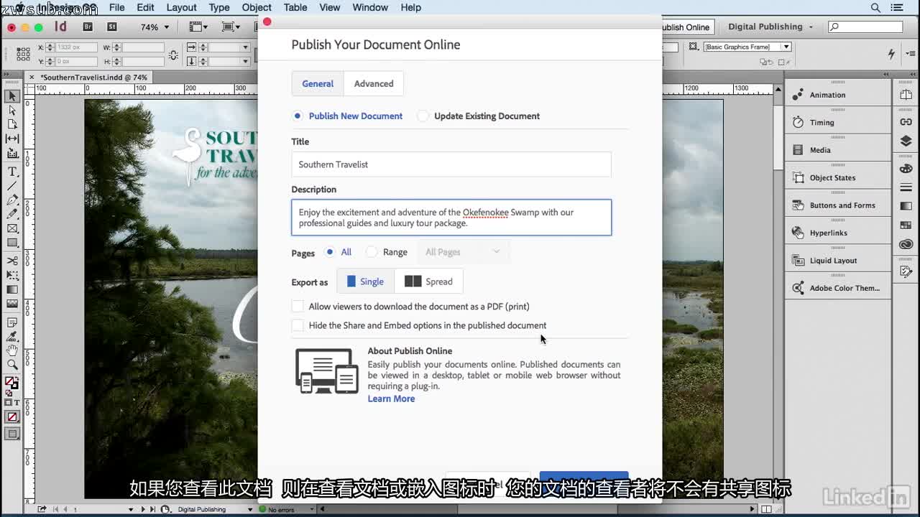Choose Spread as the export format
The image size is (920, 517).
[429, 281]
